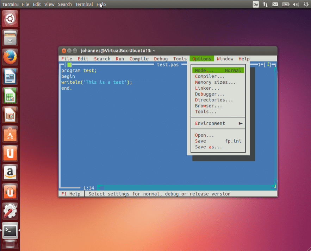Open the battery status indicator
This screenshot has height=251, width=311.
286,4
